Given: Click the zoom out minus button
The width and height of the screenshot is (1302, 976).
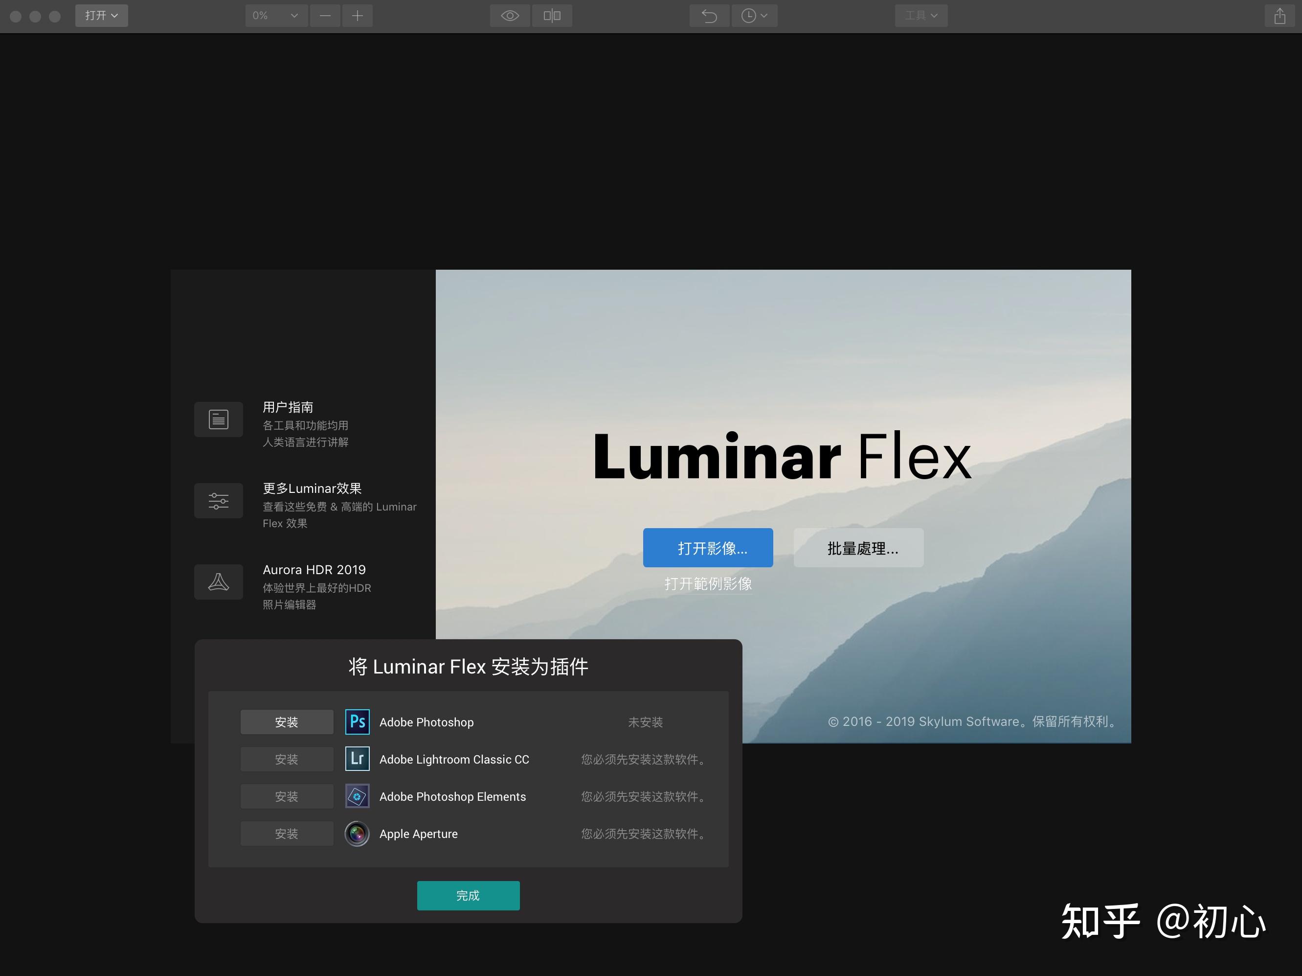Looking at the screenshot, I should (325, 15).
